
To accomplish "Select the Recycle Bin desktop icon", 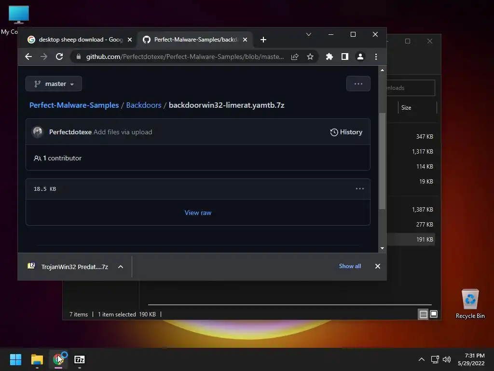I will (x=470, y=304).
